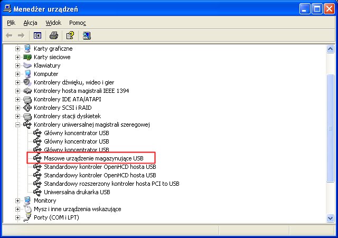The height and width of the screenshot is (238, 338).
Task: Open the Akcja menu
Action: point(30,23)
